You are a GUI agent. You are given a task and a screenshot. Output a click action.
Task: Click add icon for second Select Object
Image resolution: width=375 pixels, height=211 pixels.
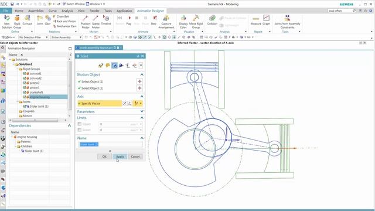pyautogui.click(x=139, y=89)
